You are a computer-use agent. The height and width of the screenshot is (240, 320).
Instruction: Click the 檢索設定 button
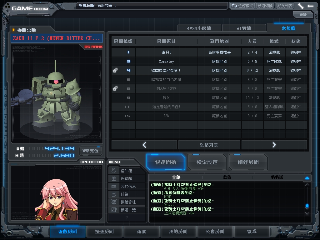tap(207, 162)
